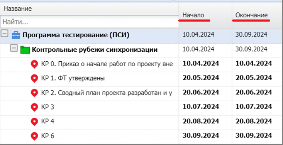Click the end date 20.08.2024 of КР 4
The width and height of the screenshot is (283, 145).
(x=254, y=121)
